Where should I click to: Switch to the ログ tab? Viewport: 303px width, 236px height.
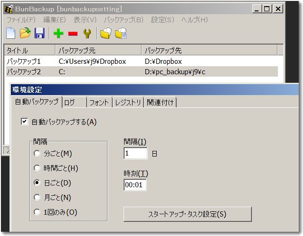click(x=74, y=102)
